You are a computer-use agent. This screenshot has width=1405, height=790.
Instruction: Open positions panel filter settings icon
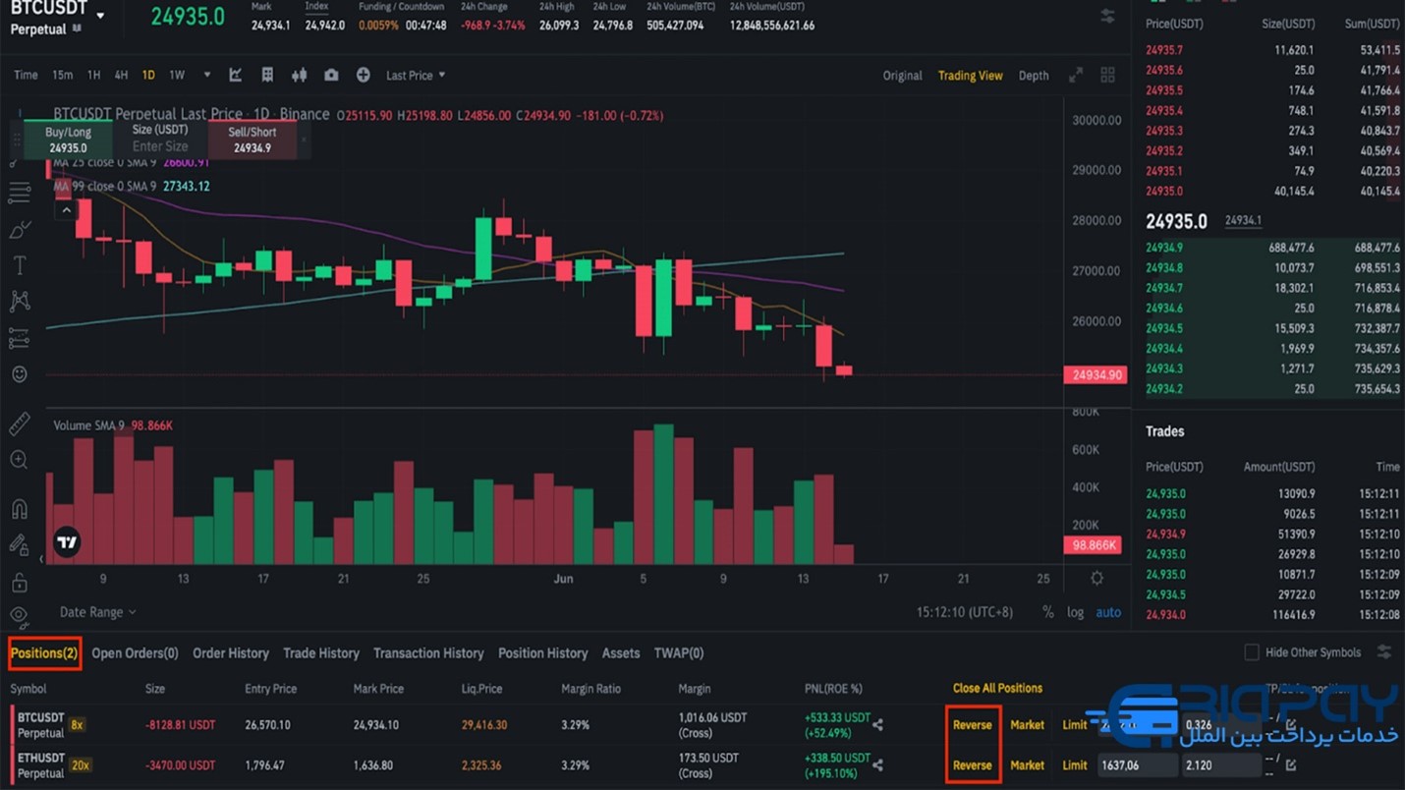click(x=1384, y=652)
